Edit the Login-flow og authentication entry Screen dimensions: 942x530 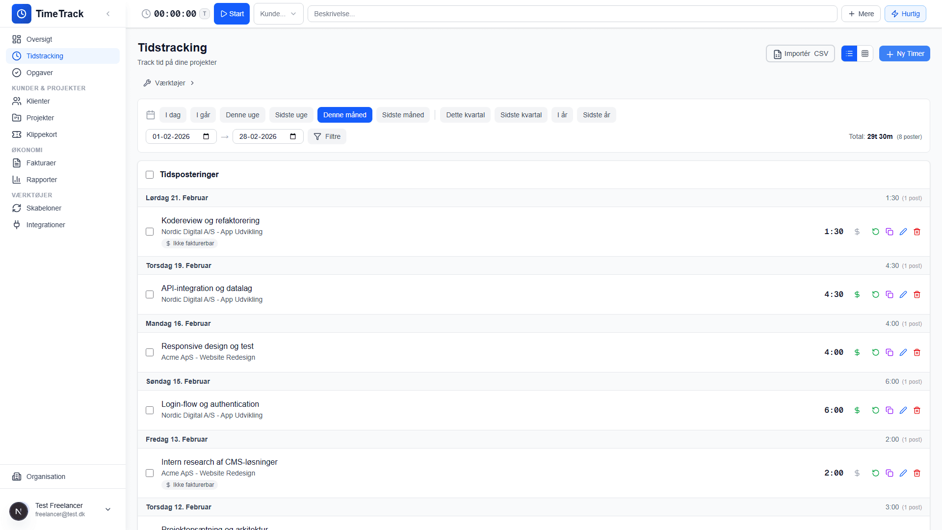pyautogui.click(x=903, y=410)
